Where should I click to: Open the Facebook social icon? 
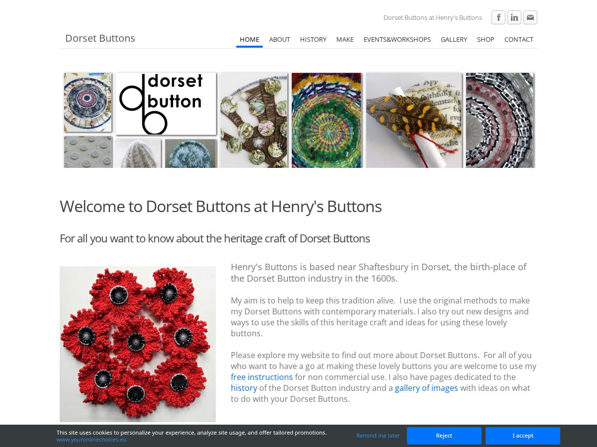point(498,17)
